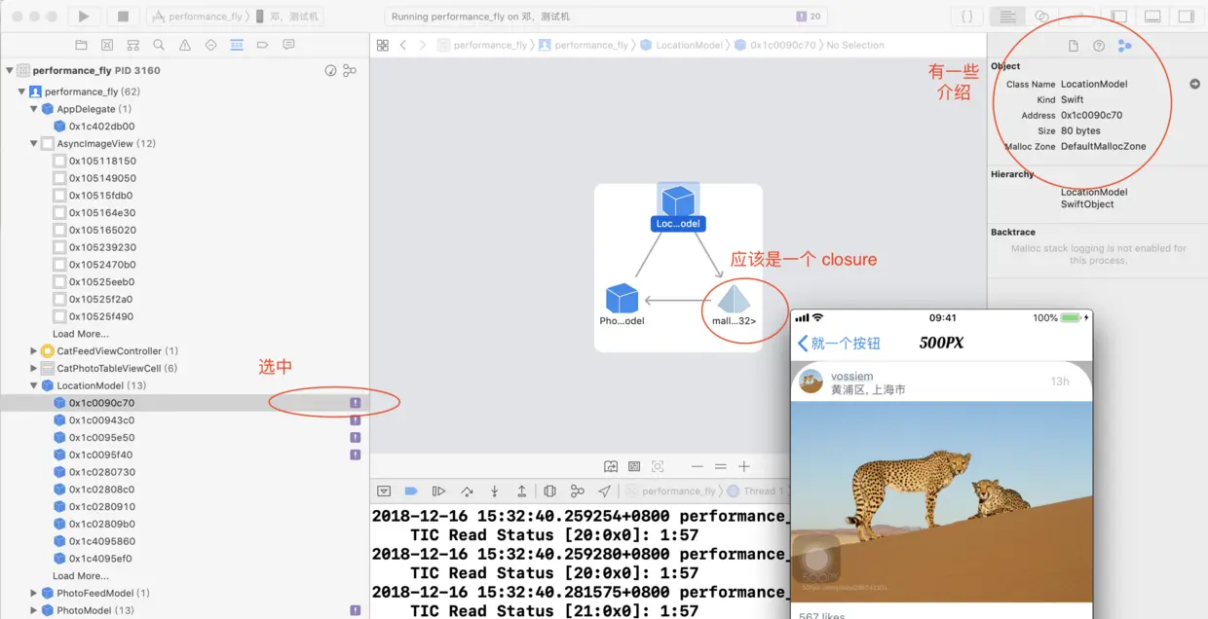Open the Source Control navigator

point(107,45)
